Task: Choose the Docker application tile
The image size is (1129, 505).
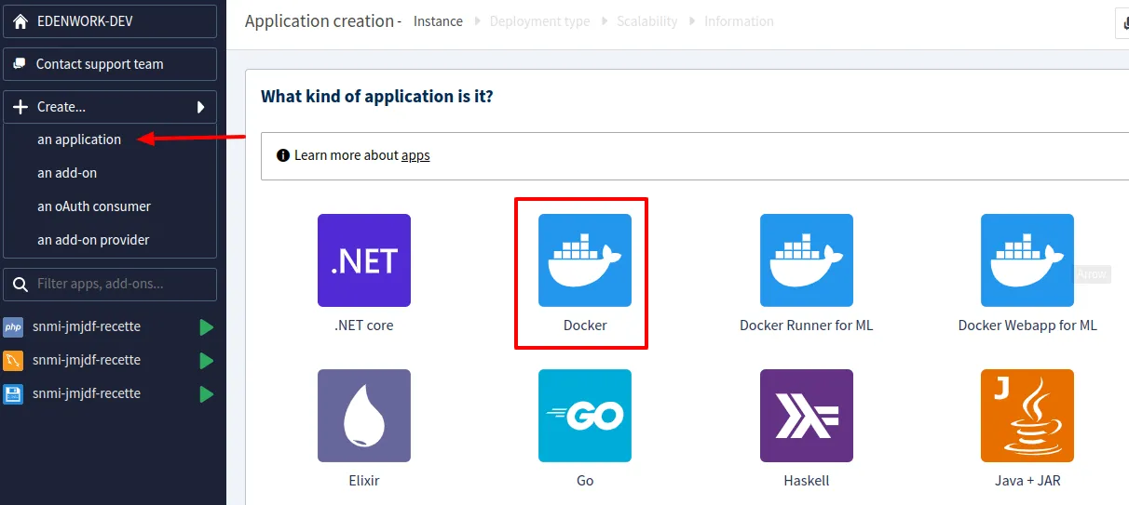Action: click(585, 260)
